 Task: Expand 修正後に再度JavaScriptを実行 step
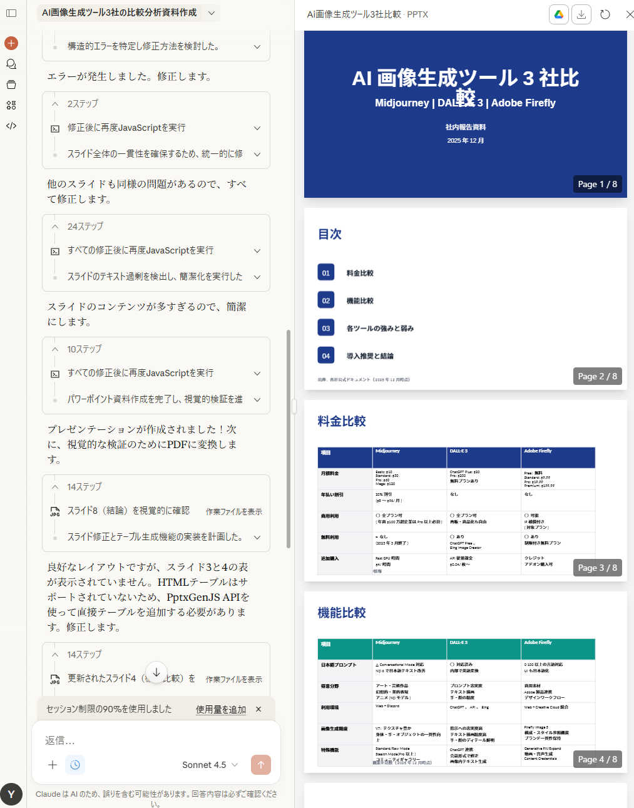click(257, 128)
